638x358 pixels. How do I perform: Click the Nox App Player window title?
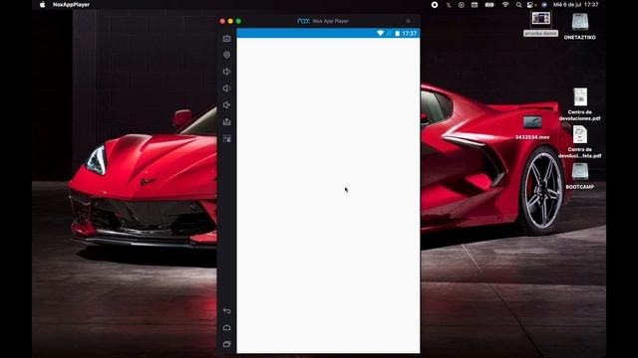tap(323, 21)
